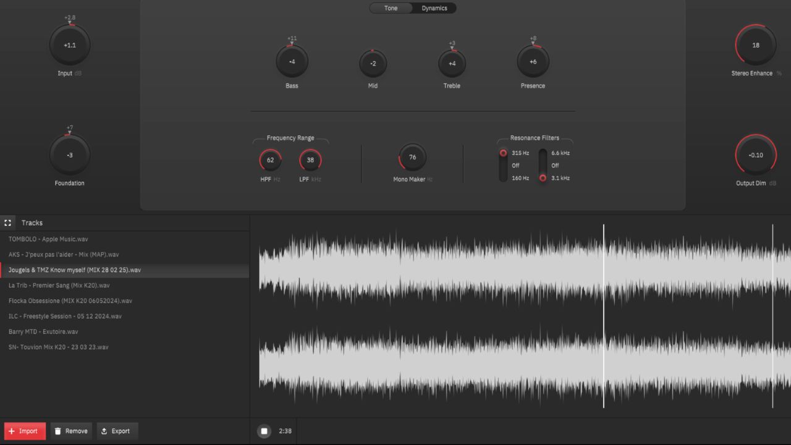The height and width of the screenshot is (445, 791).
Task: Remove the selected track
Action: tap(71, 431)
